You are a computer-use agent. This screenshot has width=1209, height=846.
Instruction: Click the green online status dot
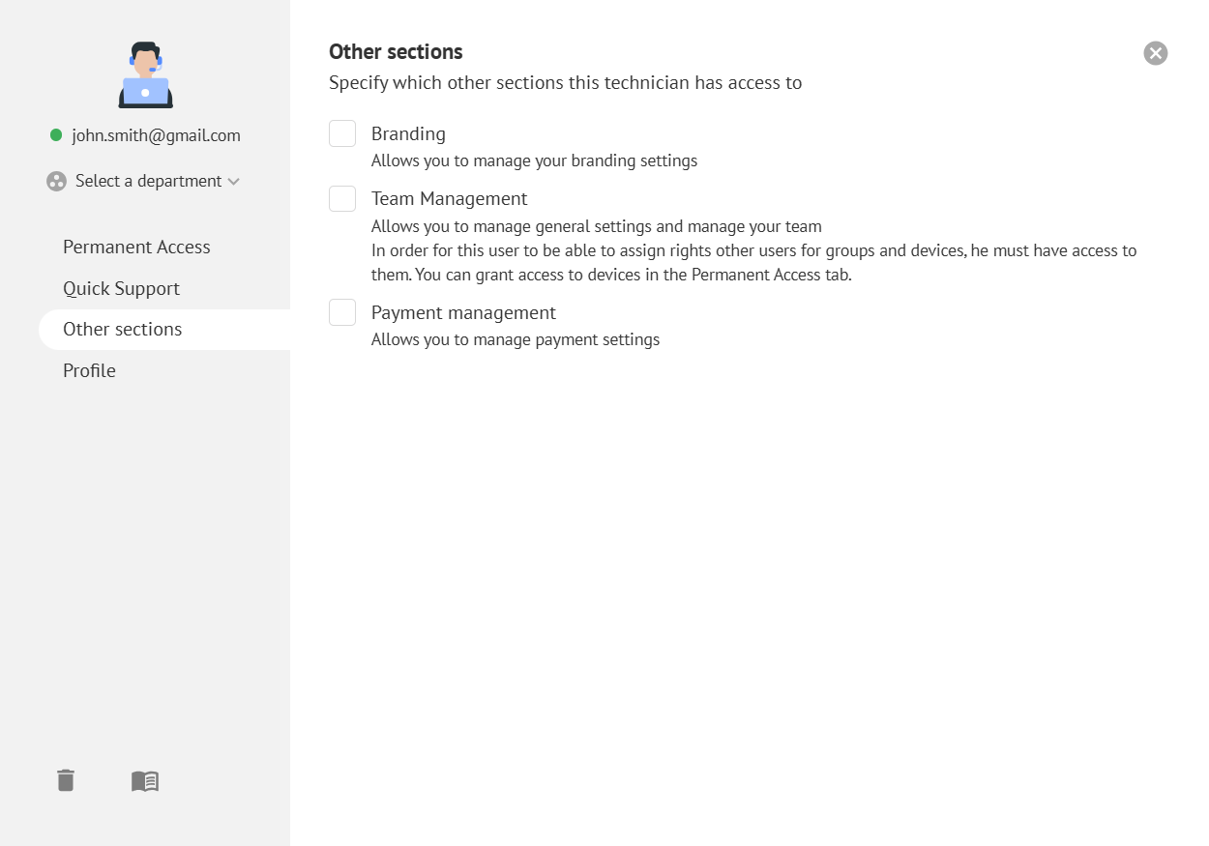pyautogui.click(x=56, y=135)
